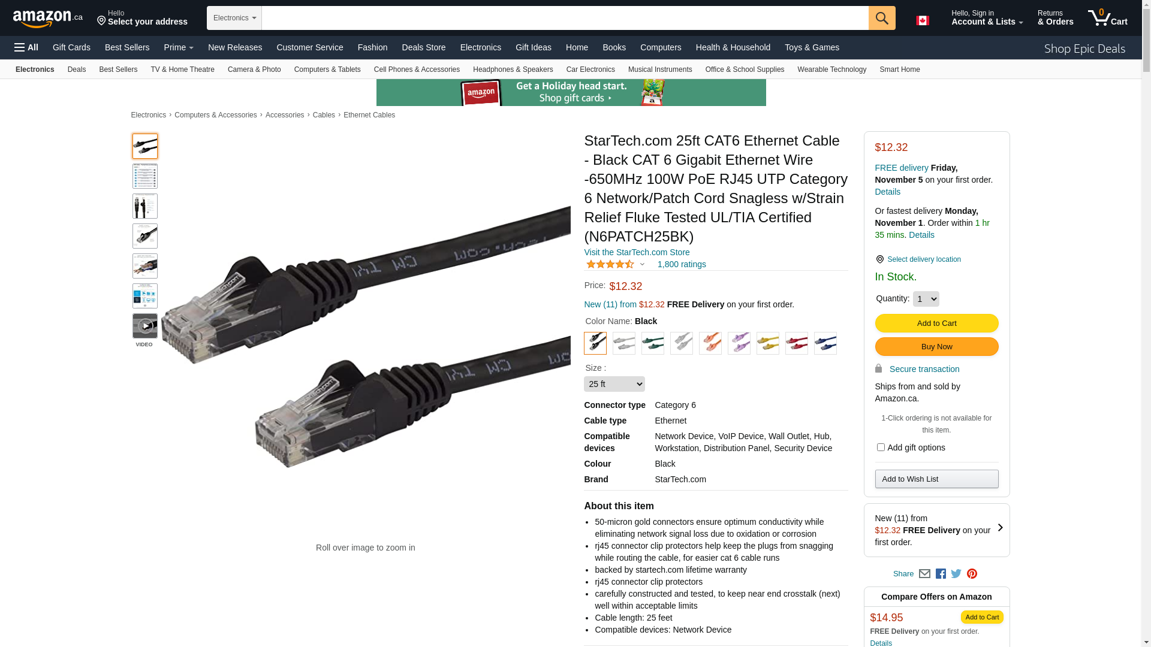Share via the Pinterest icon

click(972, 574)
